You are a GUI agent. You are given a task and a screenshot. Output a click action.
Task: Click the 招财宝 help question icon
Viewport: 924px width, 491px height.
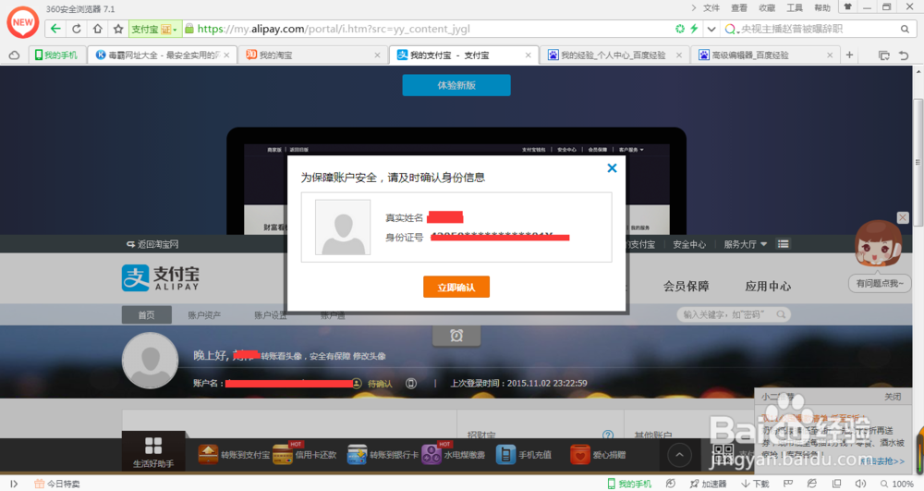608,435
